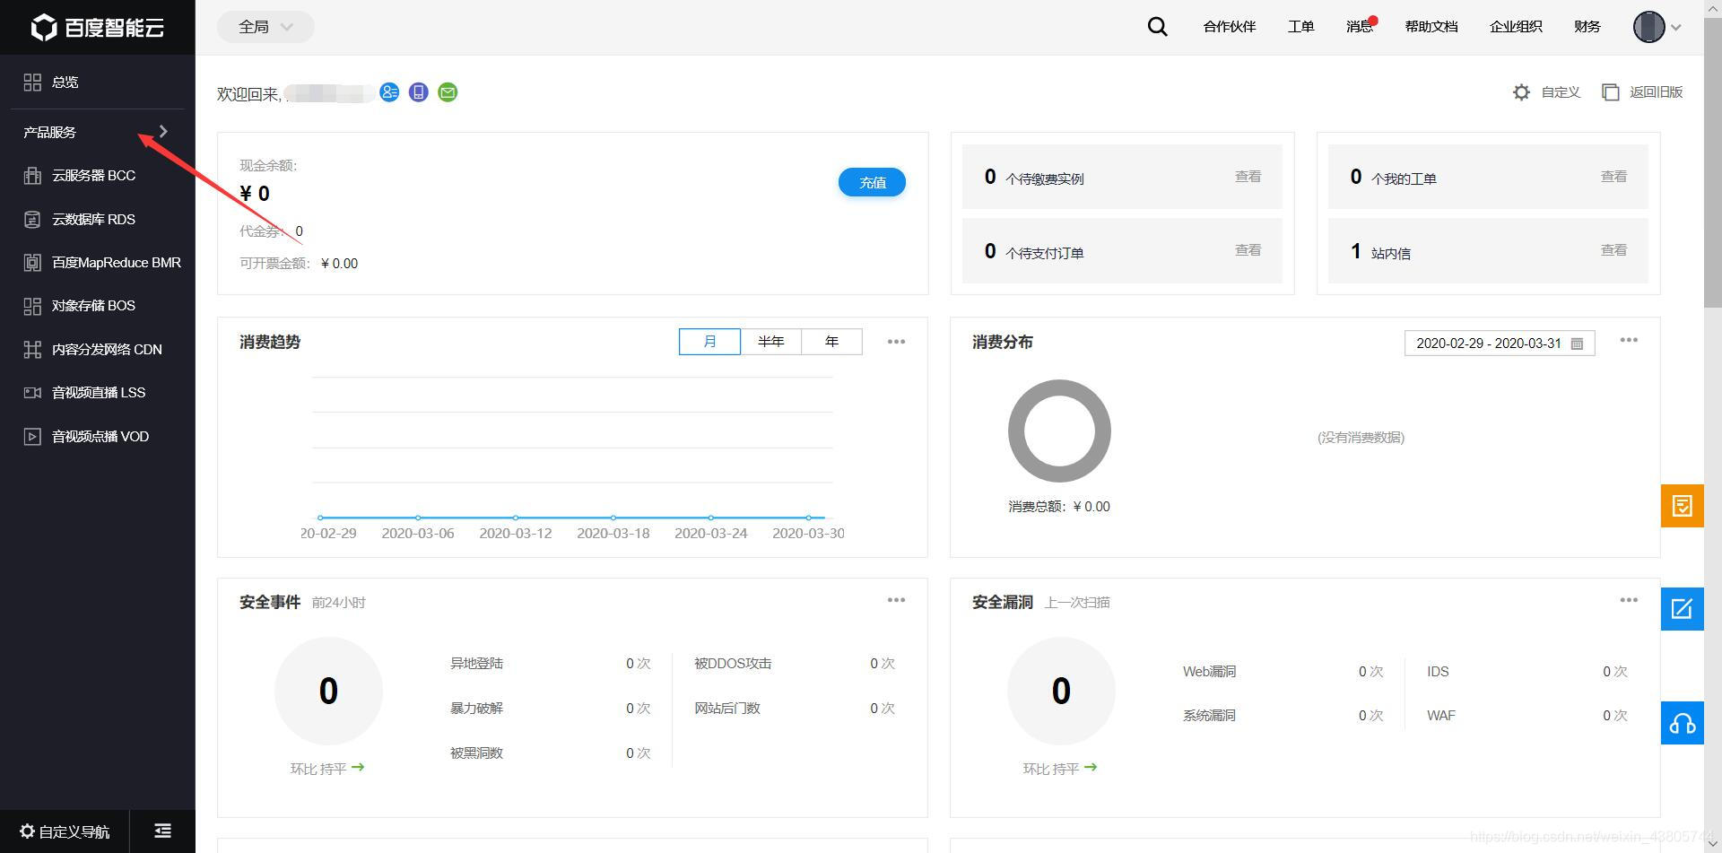Image resolution: width=1722 pixels, height=853 pixels.
Task: Click the 云服务器 BCC icon
Action: tap(32, 176)
